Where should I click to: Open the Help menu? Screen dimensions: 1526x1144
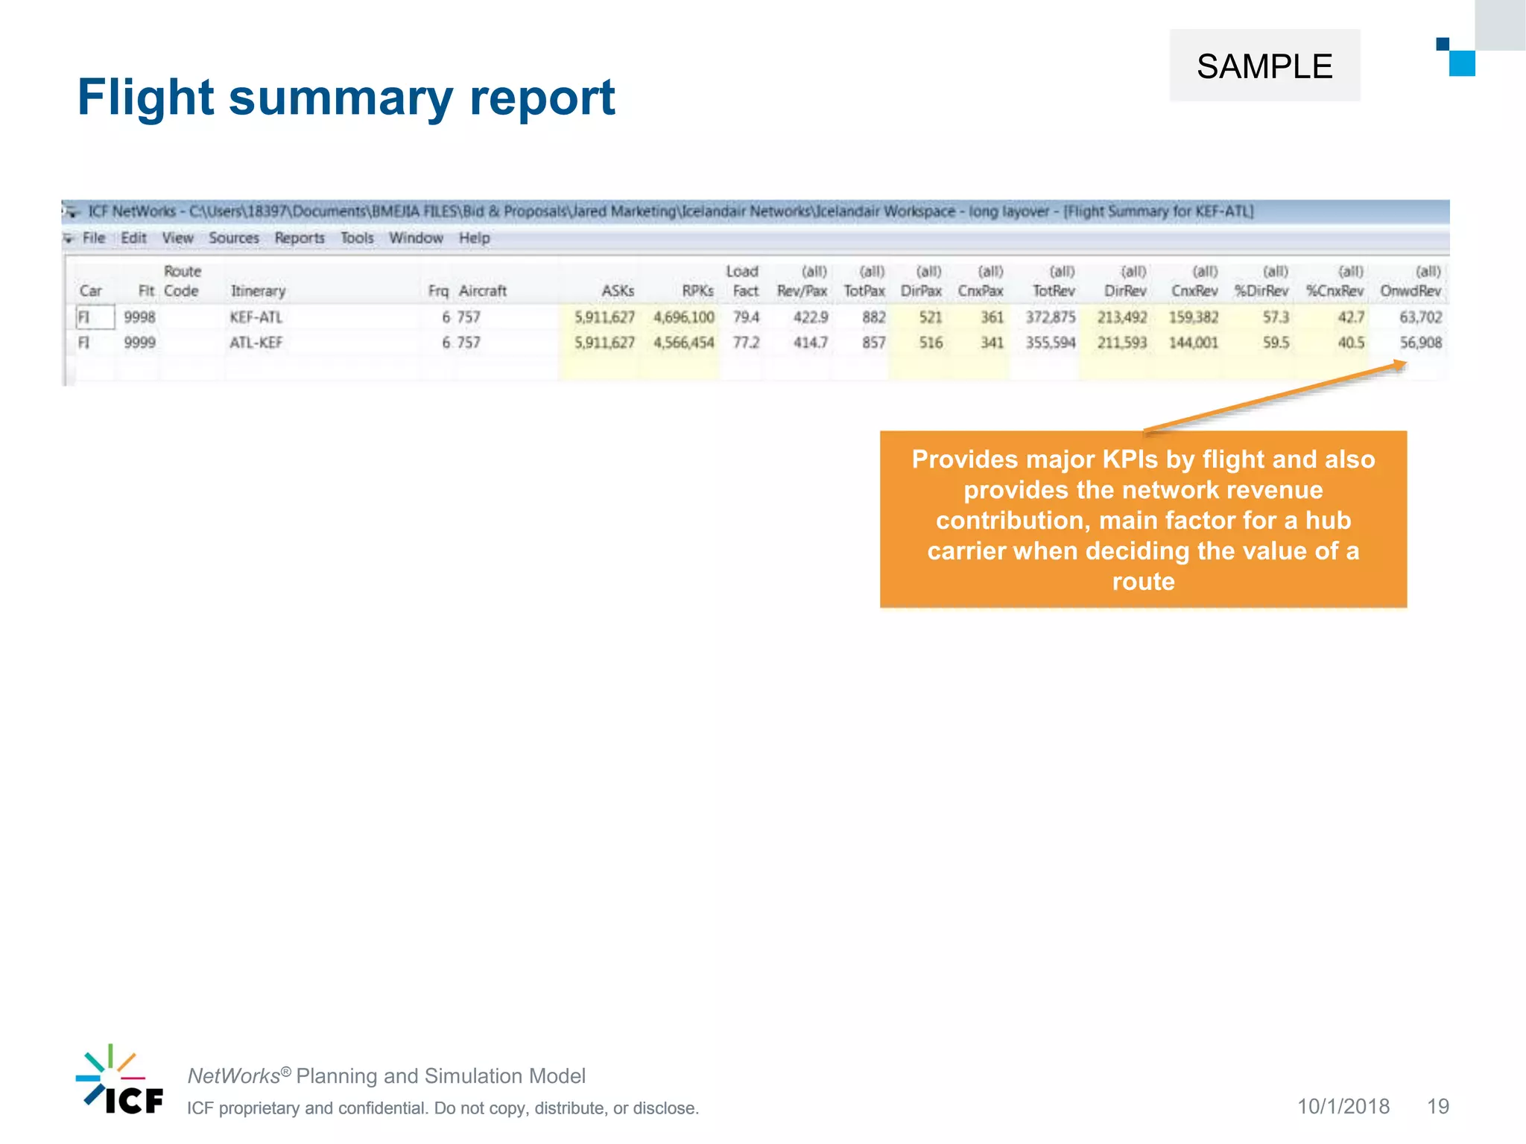(x=474, y=238)
